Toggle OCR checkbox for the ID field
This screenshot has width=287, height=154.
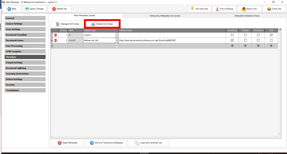tap(271, 35)
